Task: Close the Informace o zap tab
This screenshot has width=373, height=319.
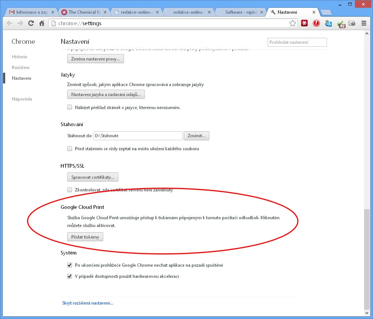Action: click(53, 12)
